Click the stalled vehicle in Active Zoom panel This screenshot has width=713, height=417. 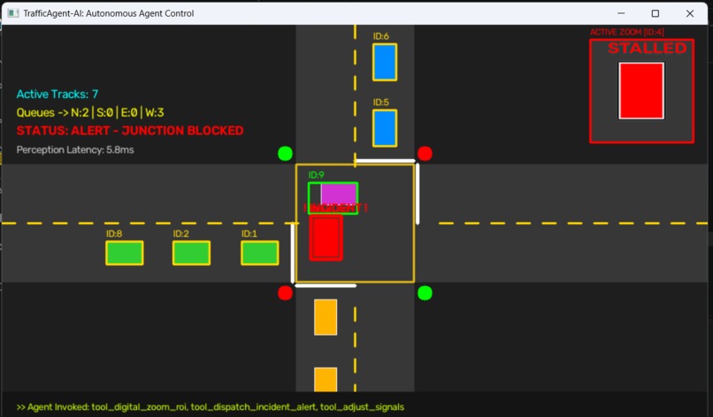[x=641, y=91]
